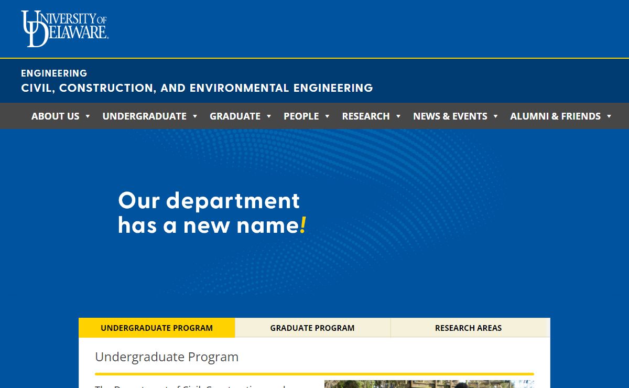Viewport: 629px width, 388px height.
Task: Expand the Graduate dropdown arrow
Action: [x=269, y=116]
